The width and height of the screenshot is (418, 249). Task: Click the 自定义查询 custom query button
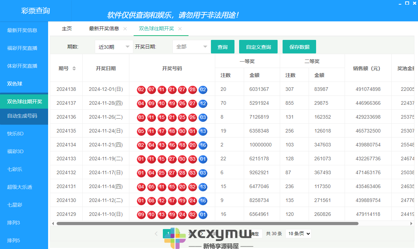point(258,46)
